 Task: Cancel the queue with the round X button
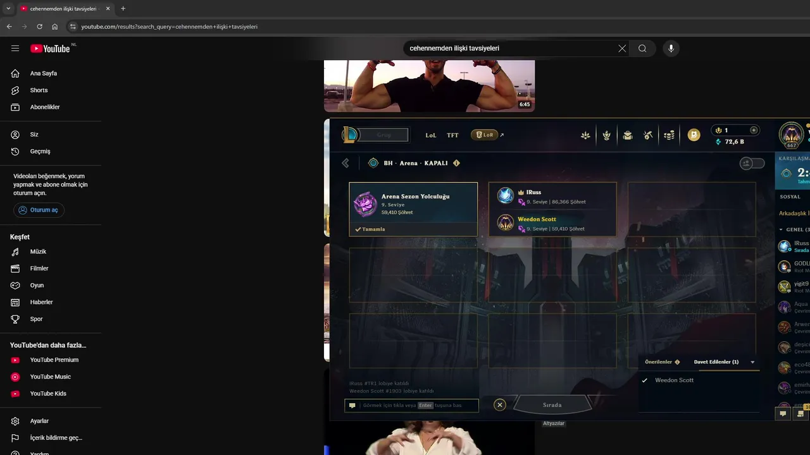(500, 405)
